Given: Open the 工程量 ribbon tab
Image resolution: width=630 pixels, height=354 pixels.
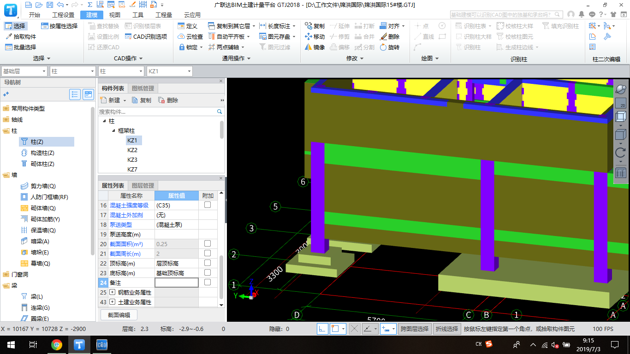Looking at the screenshot, I should point(164,15).
